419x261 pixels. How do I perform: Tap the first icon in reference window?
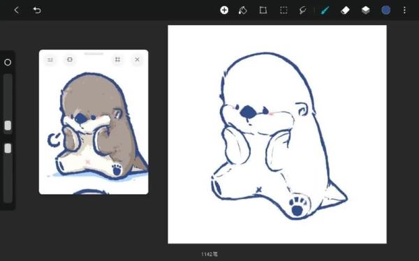click(x=50, y=59)
